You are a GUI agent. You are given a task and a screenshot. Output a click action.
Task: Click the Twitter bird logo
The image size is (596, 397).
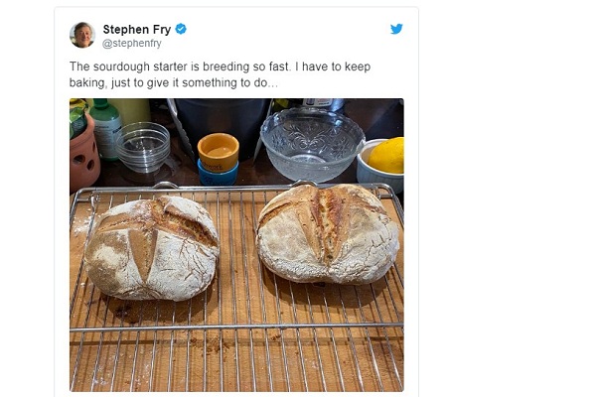[396, 29]
